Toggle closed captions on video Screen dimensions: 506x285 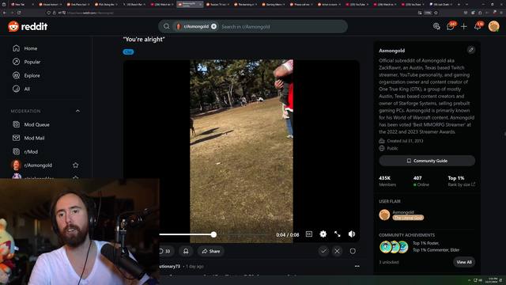point(309,234)
